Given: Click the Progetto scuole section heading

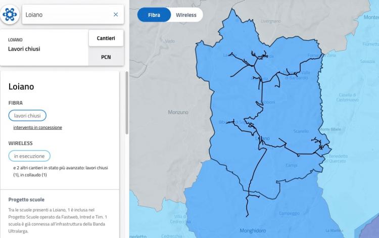Looking at the screenshot, I should click(26, 200).
